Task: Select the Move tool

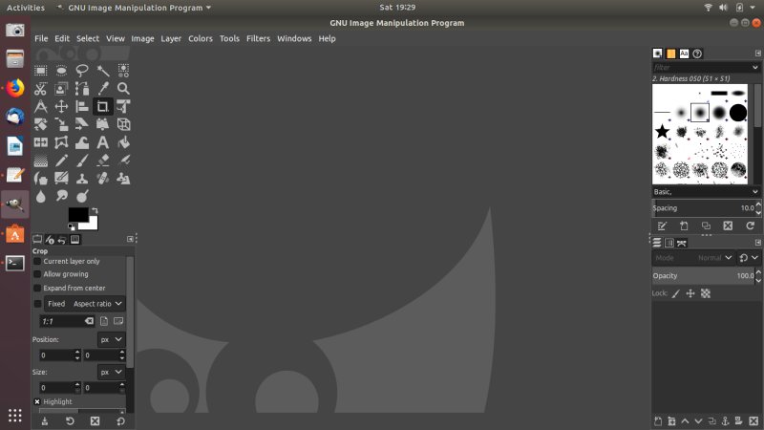Action: [61, 106]
